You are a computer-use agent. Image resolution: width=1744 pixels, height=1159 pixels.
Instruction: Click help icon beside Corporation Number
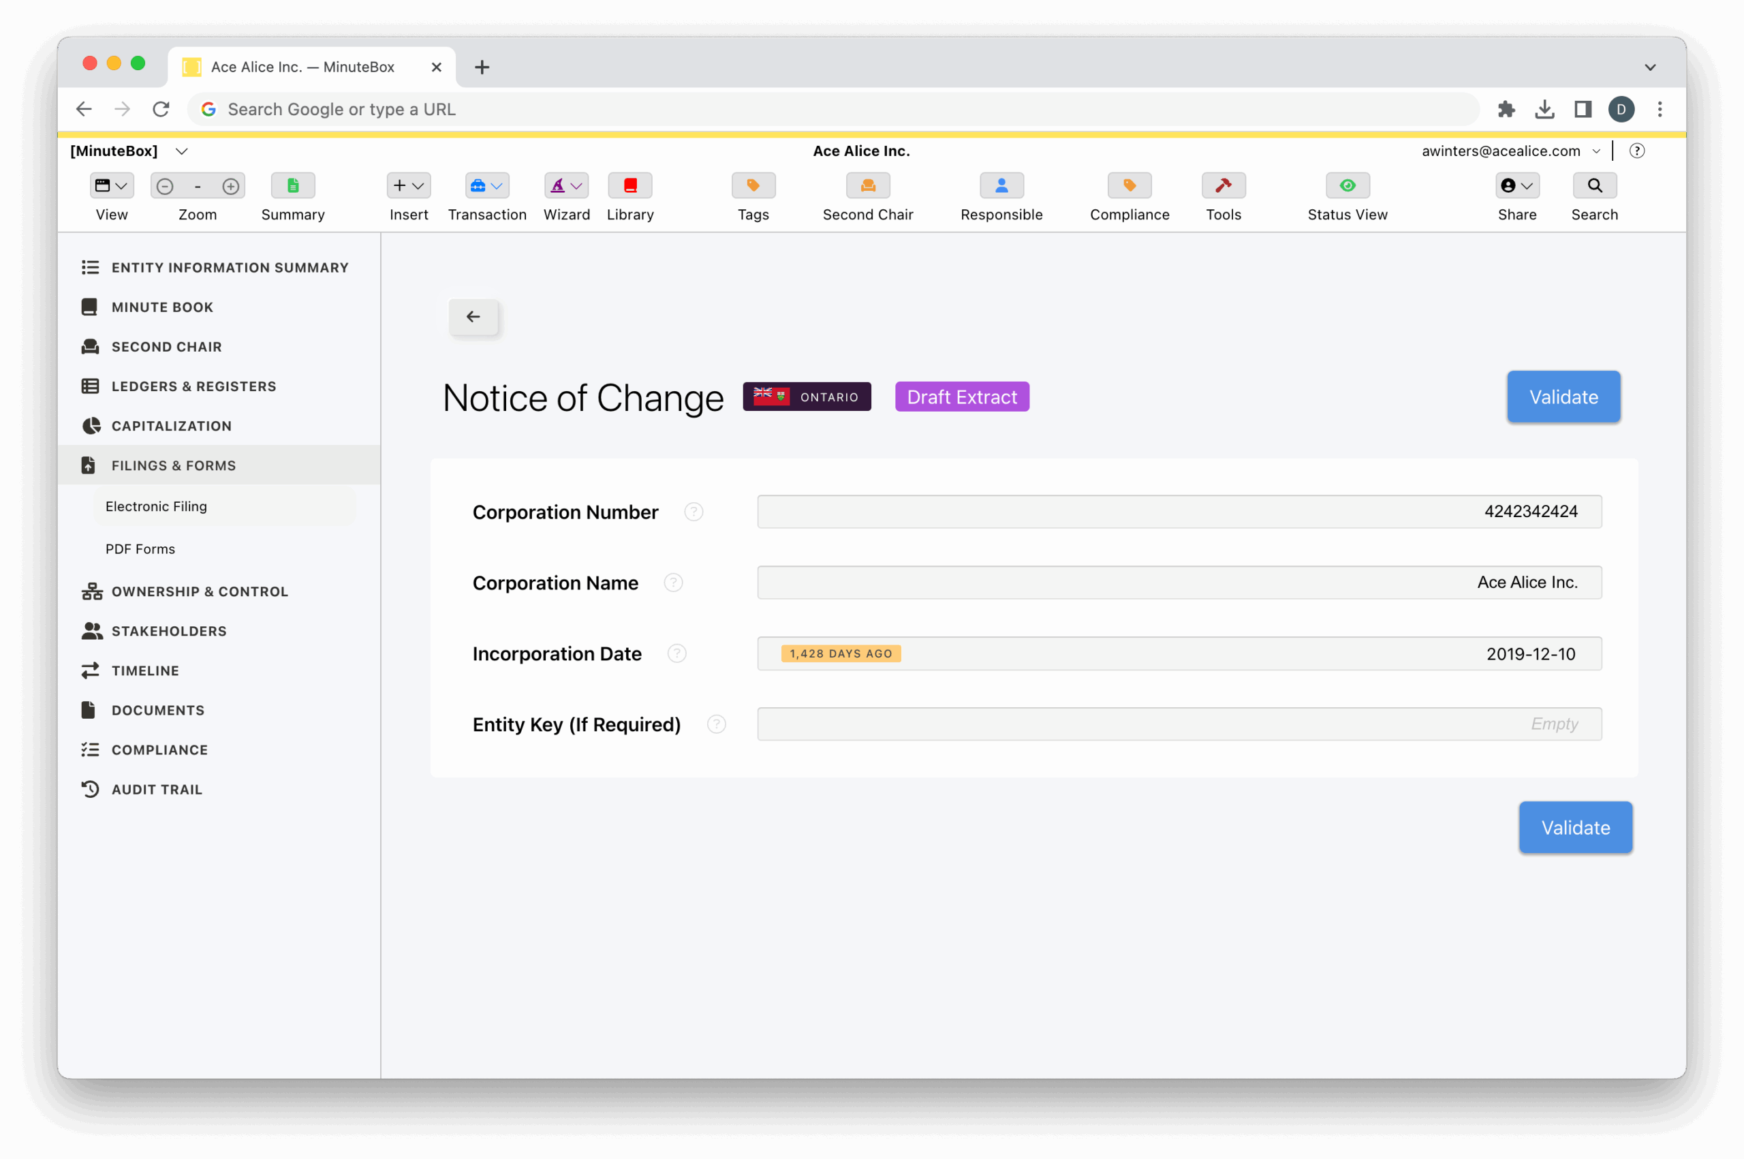click(x=693, y=512)
